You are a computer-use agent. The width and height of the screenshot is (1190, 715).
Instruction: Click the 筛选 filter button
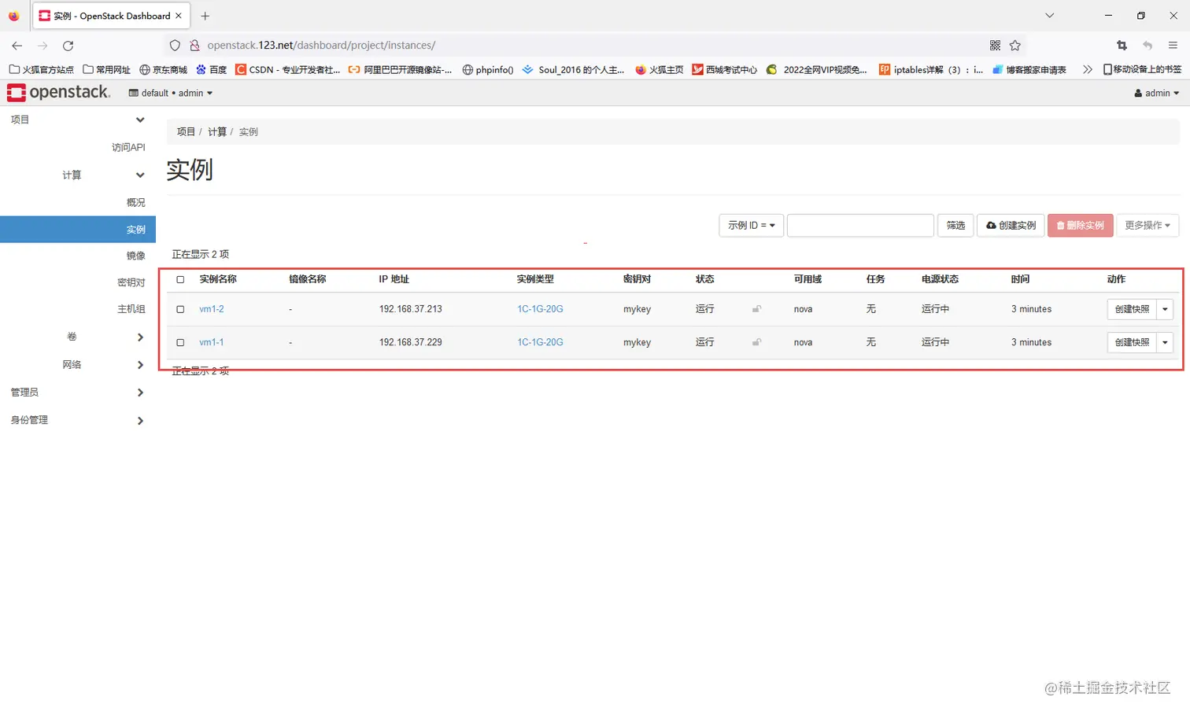(955, 225)
